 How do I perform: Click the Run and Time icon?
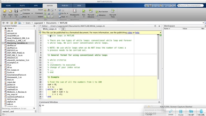coord(113,11)
